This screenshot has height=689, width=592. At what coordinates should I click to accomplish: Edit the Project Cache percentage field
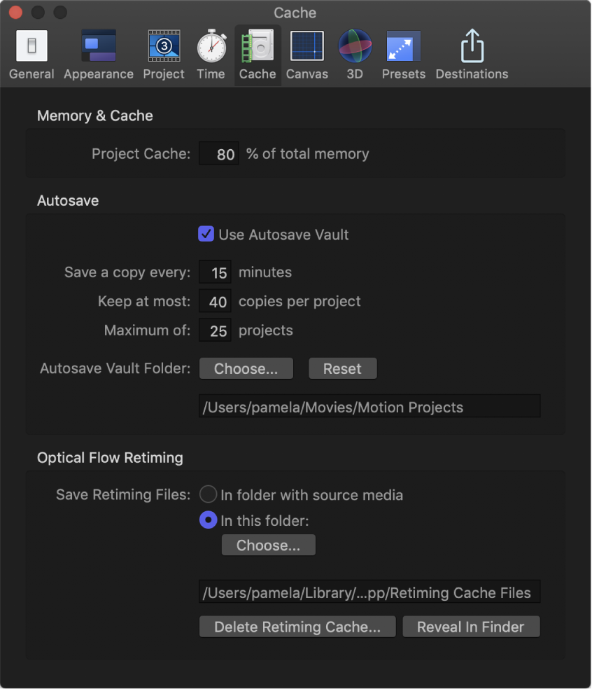click(x=218, y=153)
